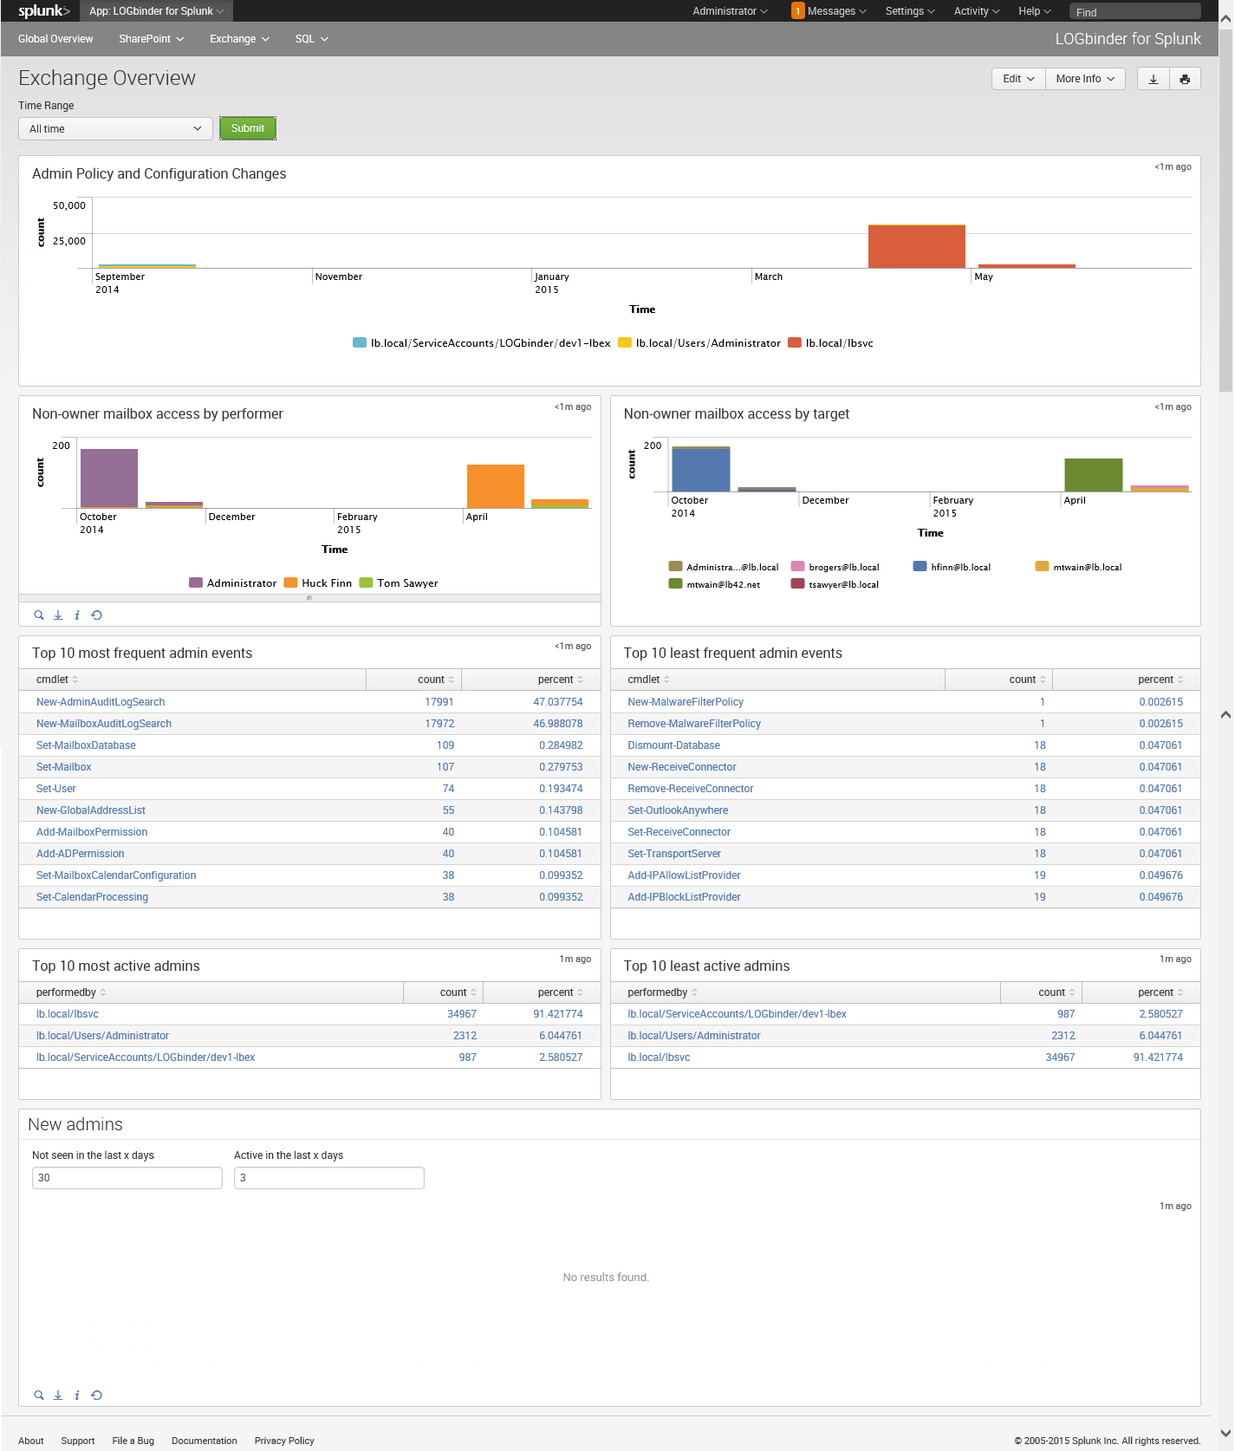Click sort arrows on least frequent percent column

1180,680
